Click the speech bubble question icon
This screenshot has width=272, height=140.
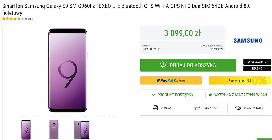238,108
